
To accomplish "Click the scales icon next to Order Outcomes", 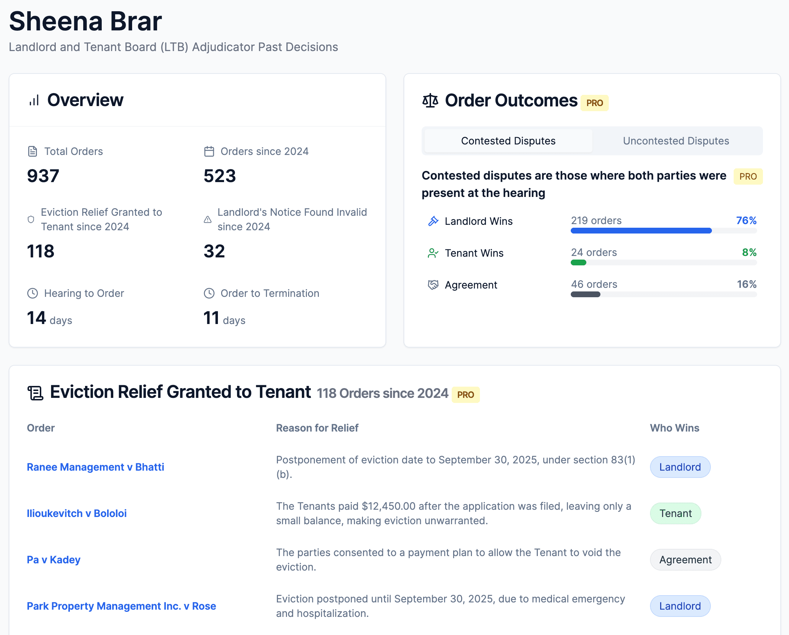I will coord(430,101).
